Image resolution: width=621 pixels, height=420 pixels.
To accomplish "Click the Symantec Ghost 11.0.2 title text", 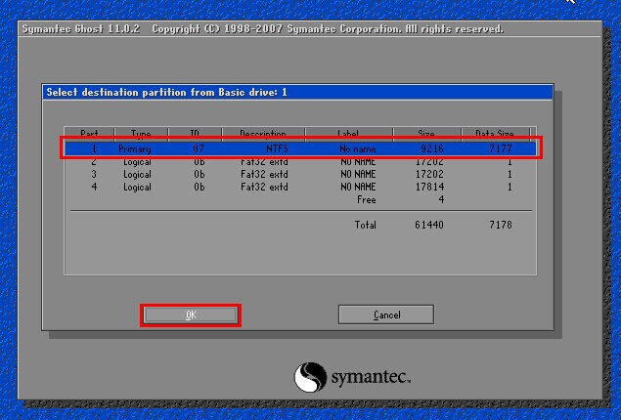I will 81,29.
